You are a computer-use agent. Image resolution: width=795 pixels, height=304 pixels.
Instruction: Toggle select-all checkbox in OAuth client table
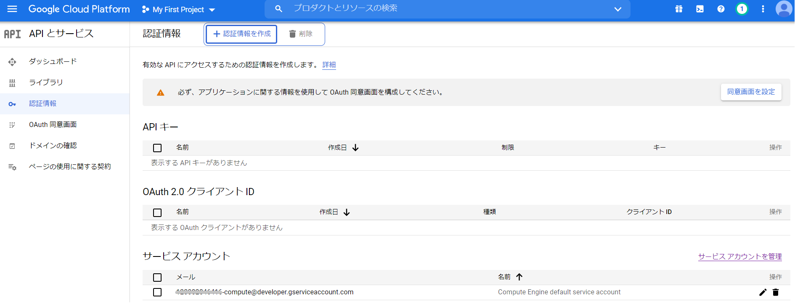157,213
